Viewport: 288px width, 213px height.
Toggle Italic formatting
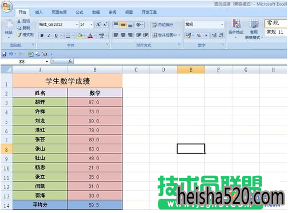tap(49, 35)
